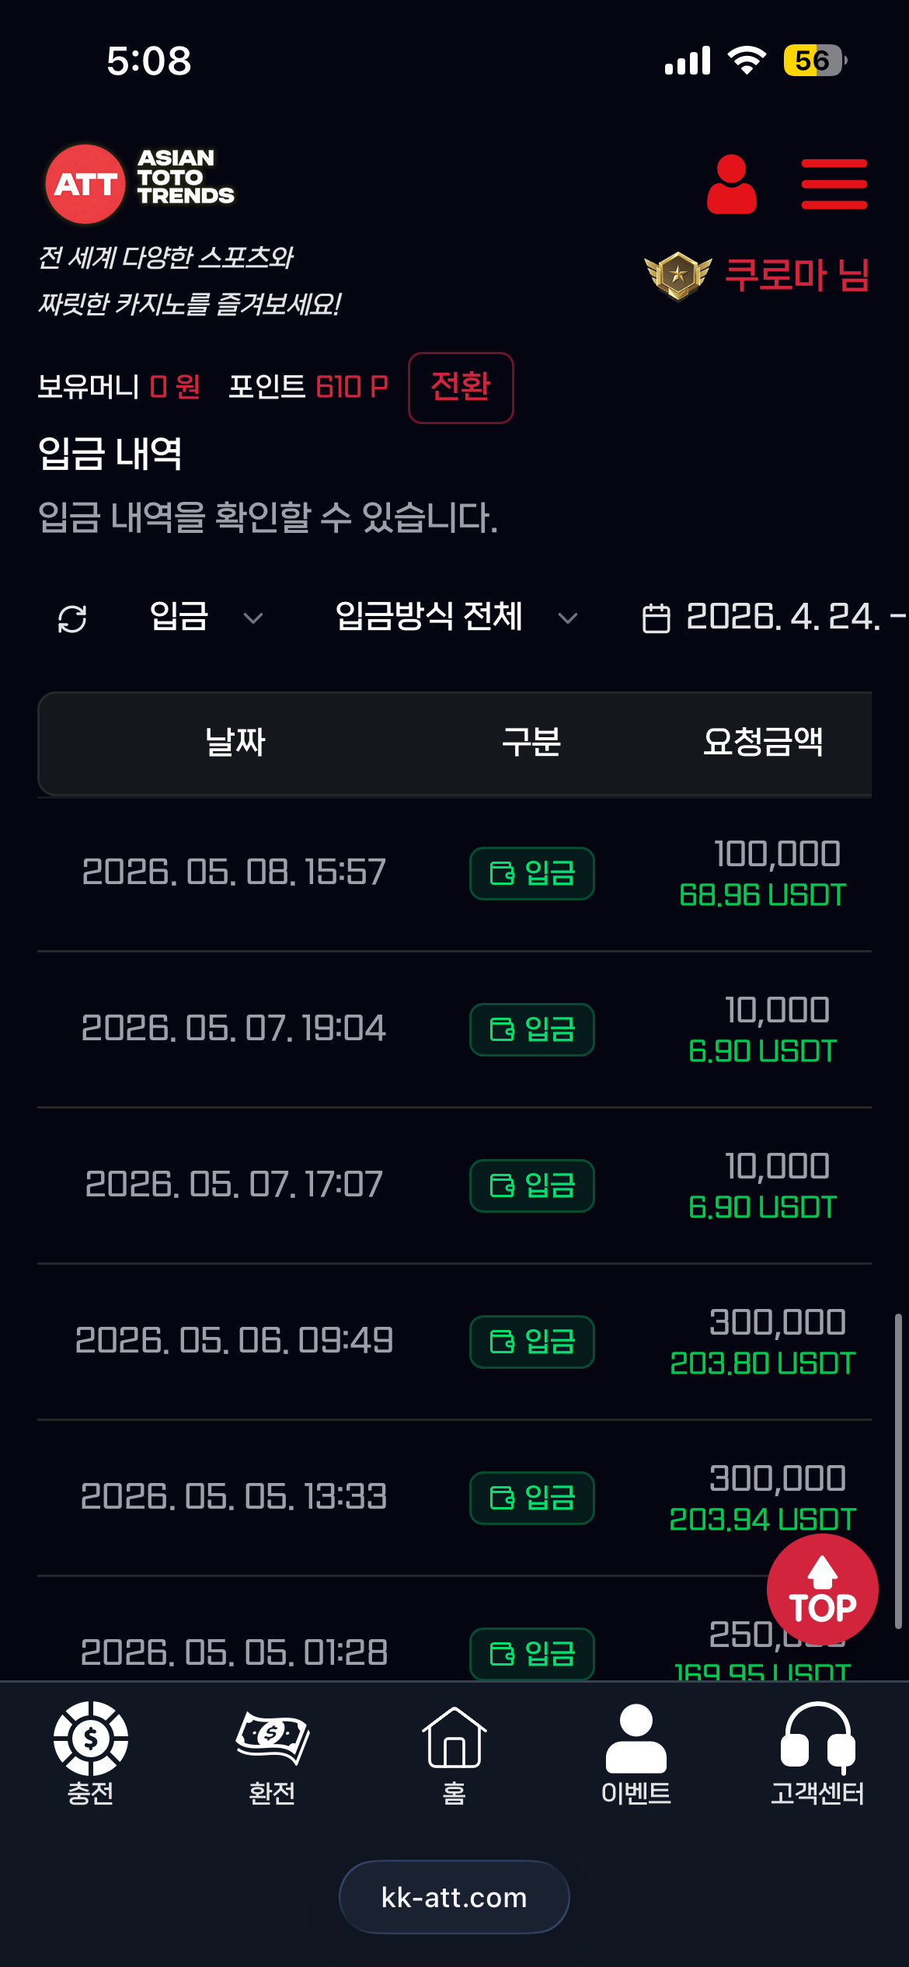Go to 홈 via house icon
The width and height of the screenshot is (909, 1967).
point(454,1754)
